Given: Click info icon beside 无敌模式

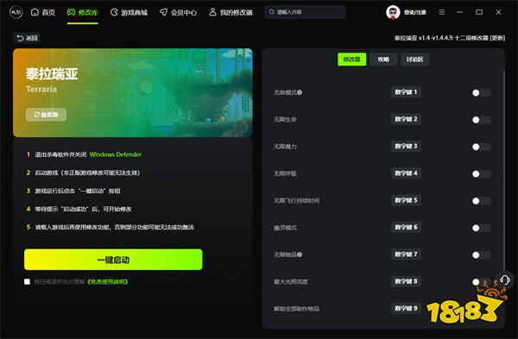Looking at the screenshot, I should (300, 92).
